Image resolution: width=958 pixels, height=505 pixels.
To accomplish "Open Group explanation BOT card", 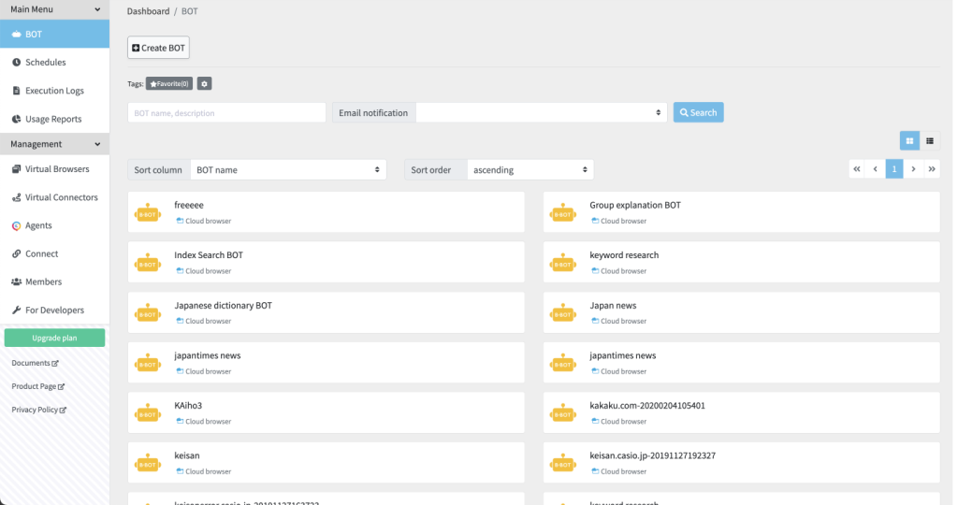I will click(x=741, y=212).
